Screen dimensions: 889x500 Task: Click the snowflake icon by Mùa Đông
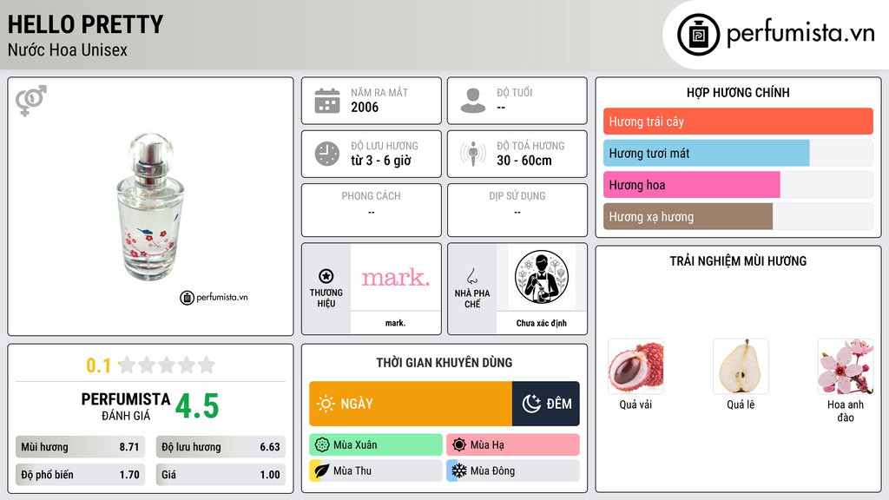coord(459,470)
